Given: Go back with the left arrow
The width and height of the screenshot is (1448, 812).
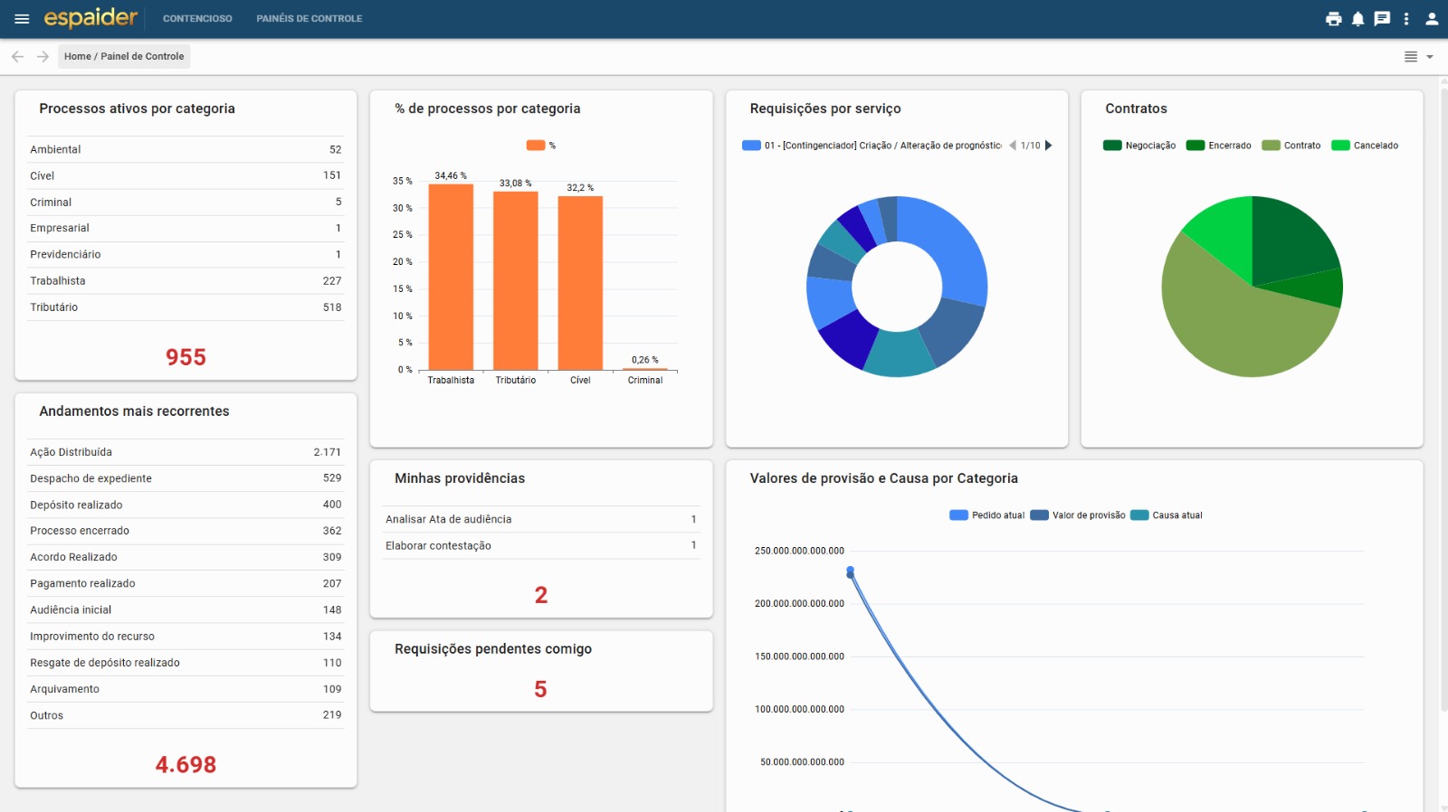Looking at the screenshot, I should click(x=17, y=56).
